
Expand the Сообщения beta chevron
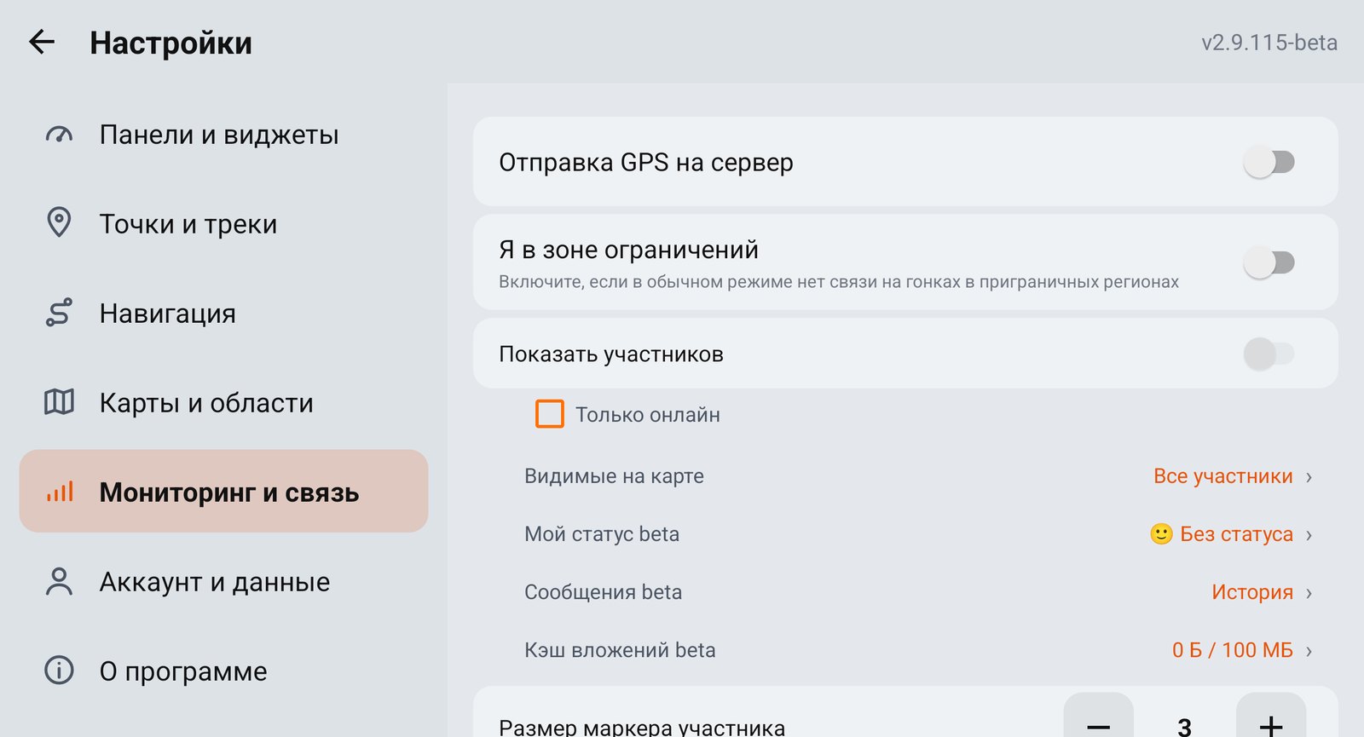pos(1309,593)
